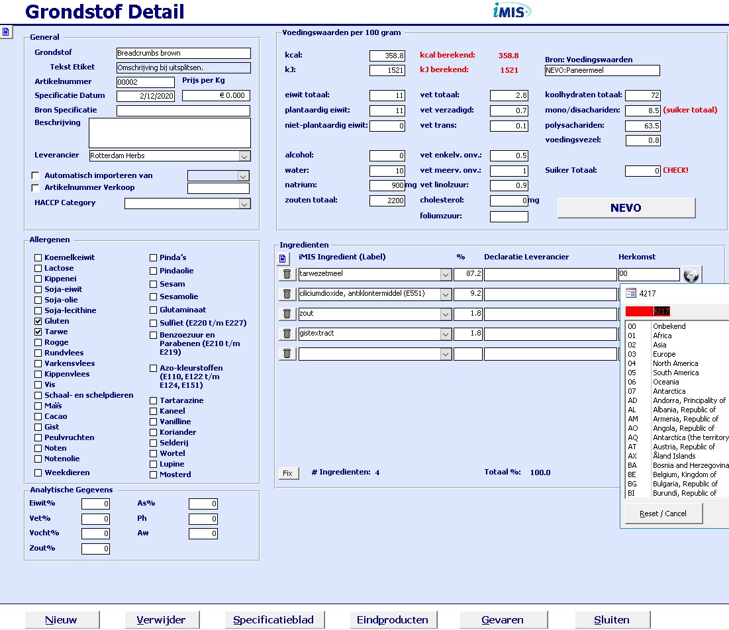Tick the Selderij allergen checkbox
Screen dimensions: 729x630
[x=153, y=443]
